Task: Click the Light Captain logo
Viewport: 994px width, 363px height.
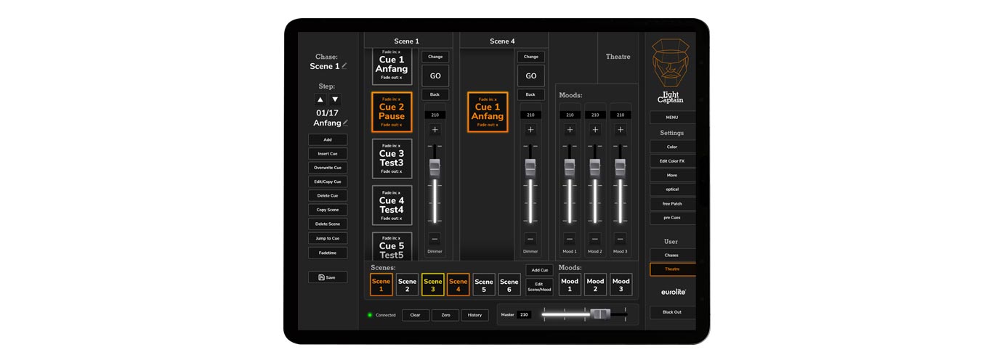Action: [x=671, y=70]
